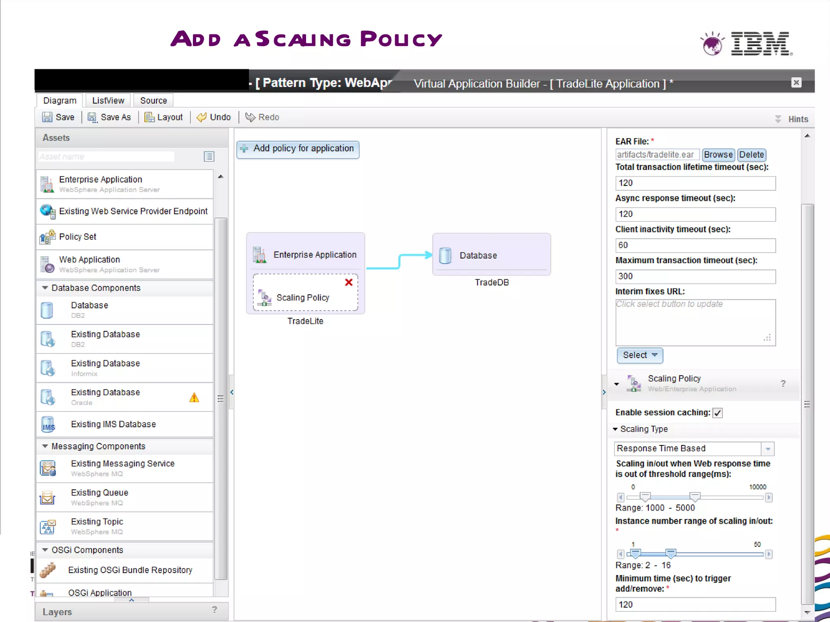Image resolution: width=830 pixels, height=622 pixels.
Task: Toggle Enable session caching checkbox
Action: (718, 413)
